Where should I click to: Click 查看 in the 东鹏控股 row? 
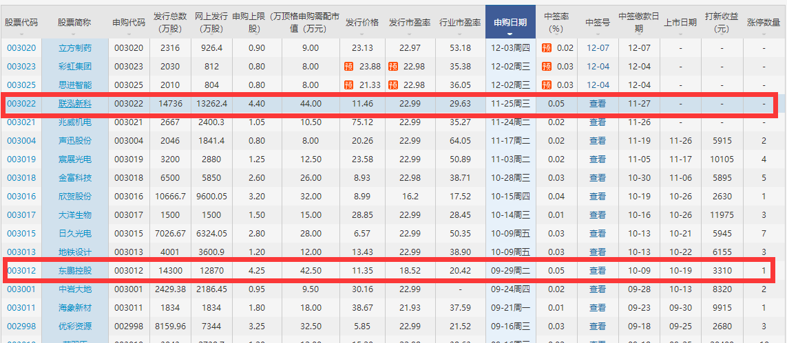tap(598, 271)
